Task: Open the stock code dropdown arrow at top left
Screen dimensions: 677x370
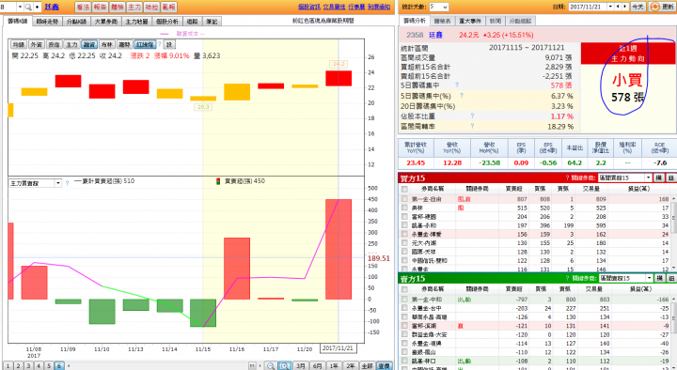Action: click(21, 7)
